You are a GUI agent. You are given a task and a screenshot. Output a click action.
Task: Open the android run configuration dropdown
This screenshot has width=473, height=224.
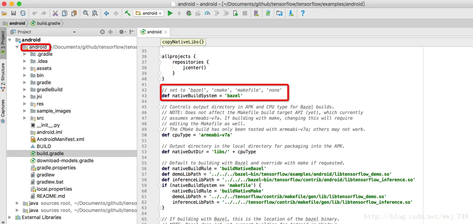pyautogui.click(x=149, y=13)
